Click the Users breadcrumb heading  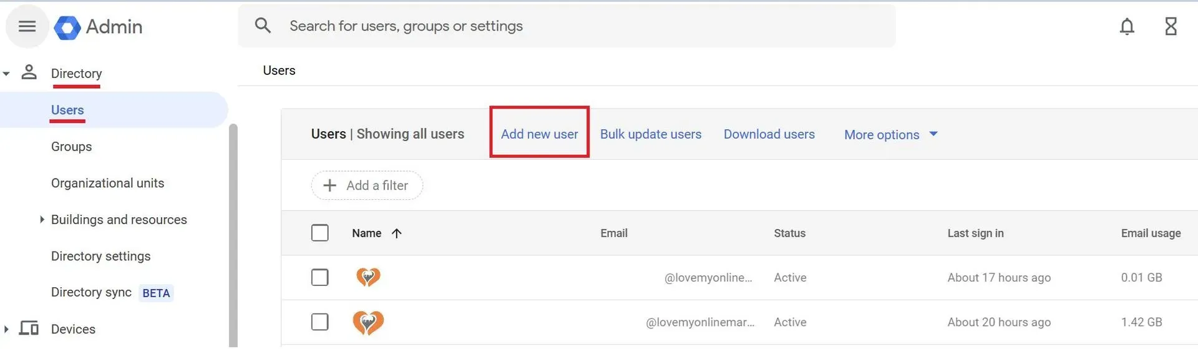pyautogui.click(x=279, y=71)
